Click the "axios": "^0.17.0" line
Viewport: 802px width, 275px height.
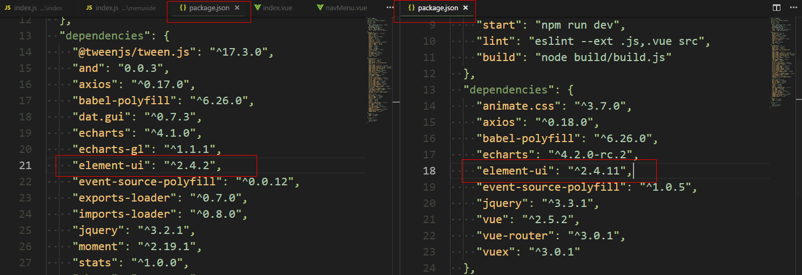point(132,84)
